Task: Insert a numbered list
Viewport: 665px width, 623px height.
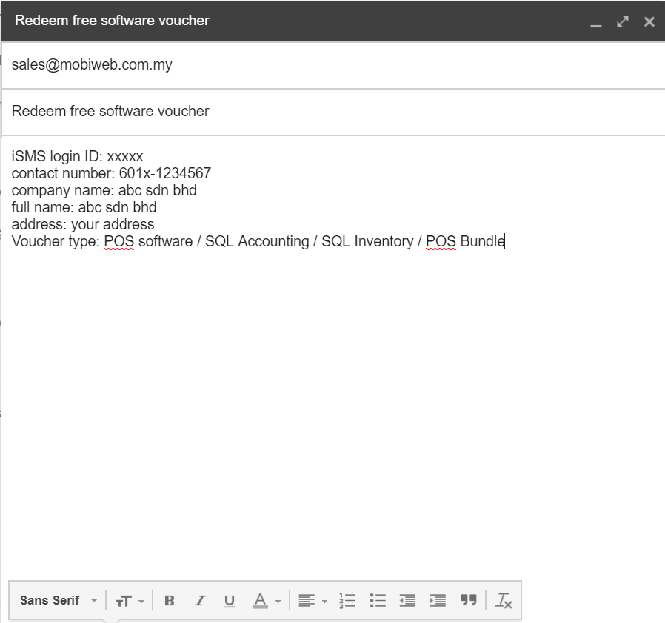Action: click(x=347, y=601)
